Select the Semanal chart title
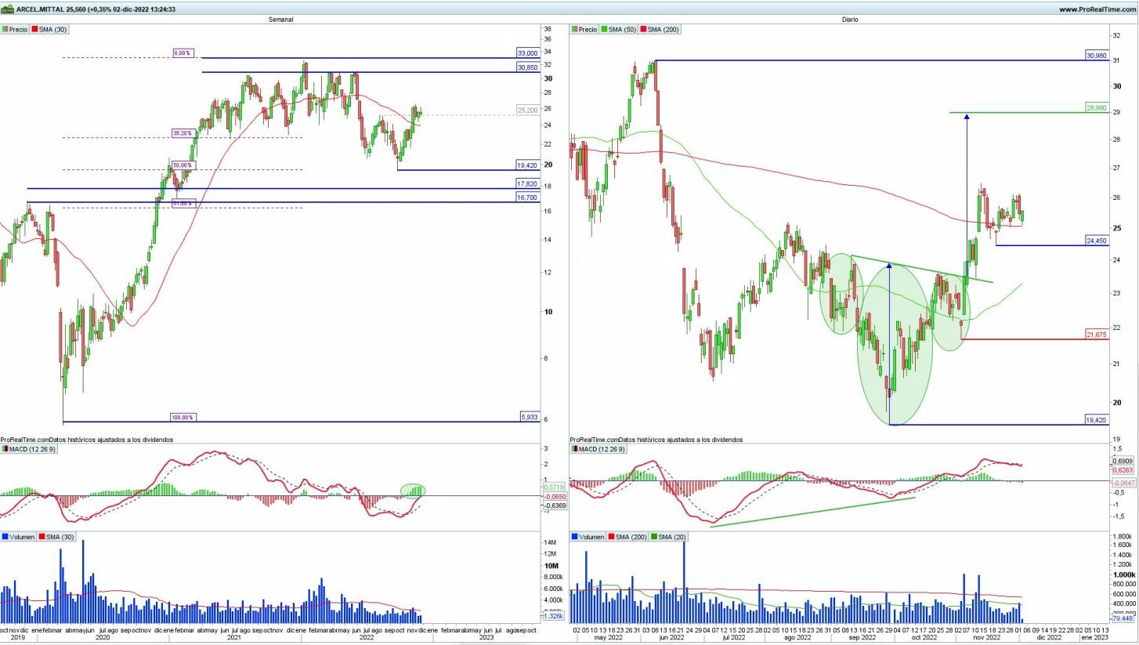Screen dimensions: 1139x645 tap(280, 20)
